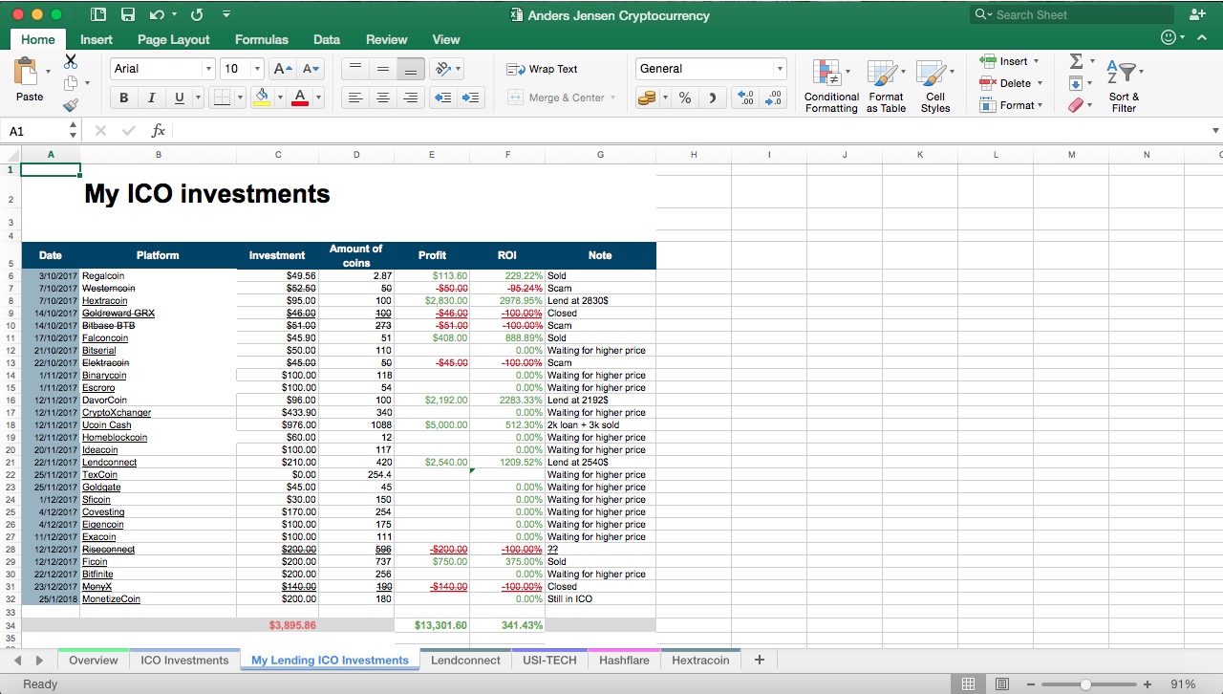Click the sidebar panel icon in title bar
The height and width of the screenshot is (694, 1223).
click(x=98, y=14)
